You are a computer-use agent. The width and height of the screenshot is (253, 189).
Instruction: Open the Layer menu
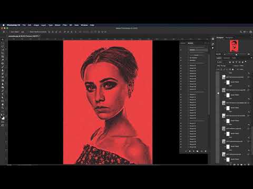coord(43,25)
